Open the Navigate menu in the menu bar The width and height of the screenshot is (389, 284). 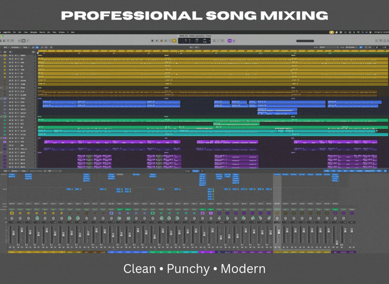[33, 32]
